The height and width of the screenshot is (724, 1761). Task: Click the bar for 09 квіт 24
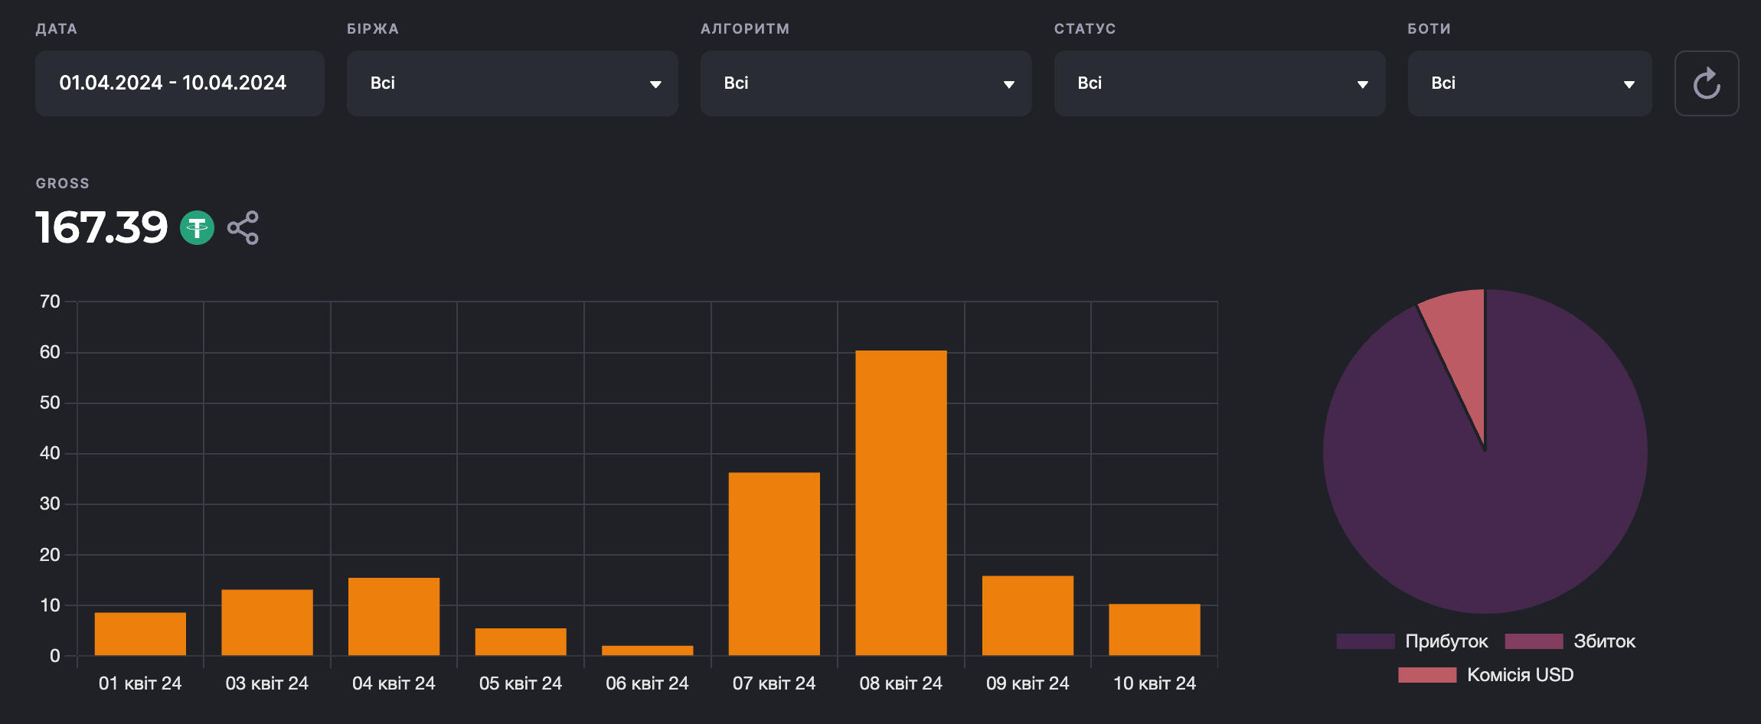[1028, 615]
